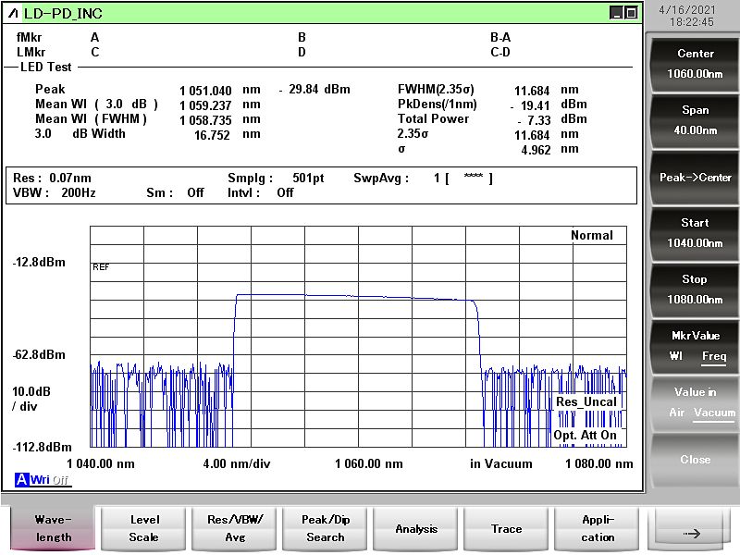
Task: Click the next page arrow soft key
Action: [x=692, y=533]
